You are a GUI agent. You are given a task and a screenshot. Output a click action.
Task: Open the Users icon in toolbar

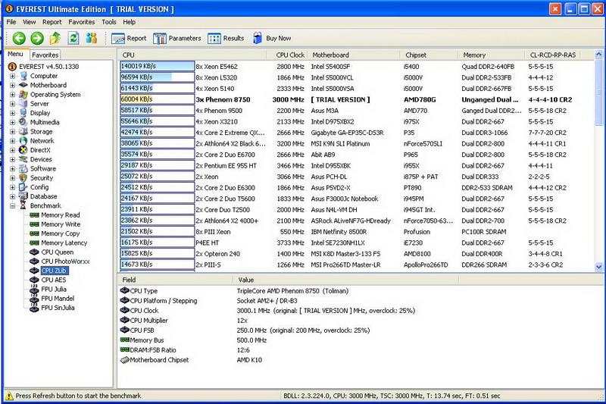pos(92,38)
